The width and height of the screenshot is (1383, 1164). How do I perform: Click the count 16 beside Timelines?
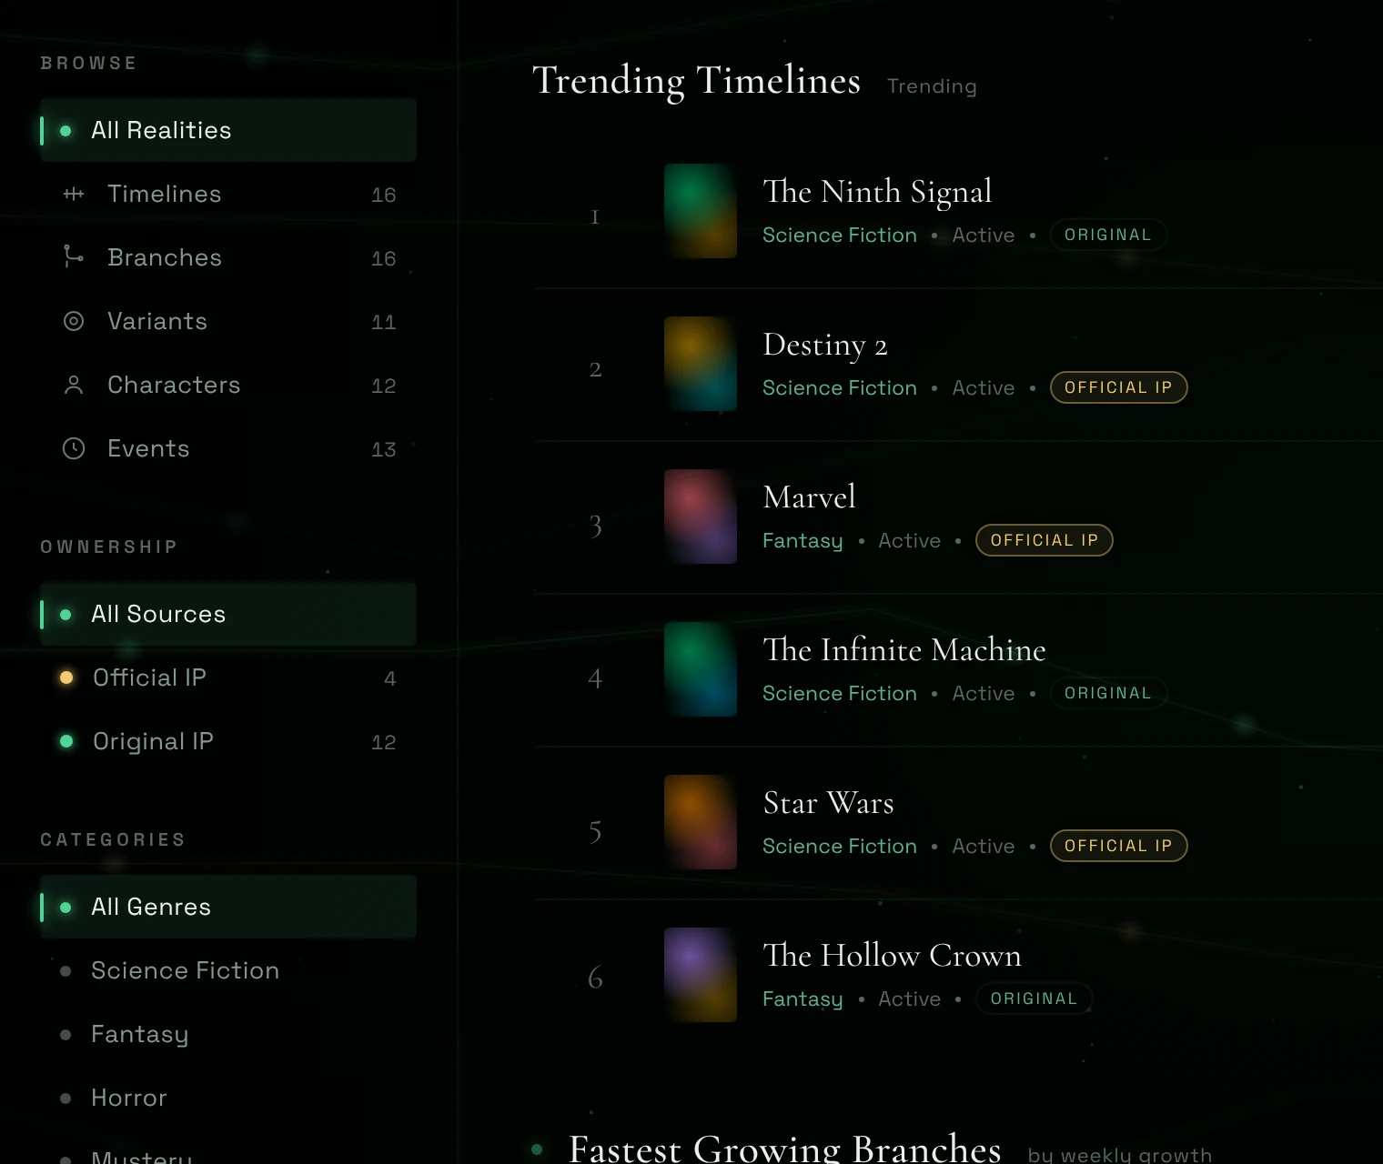pyautogui.click(x=384, y=195)
